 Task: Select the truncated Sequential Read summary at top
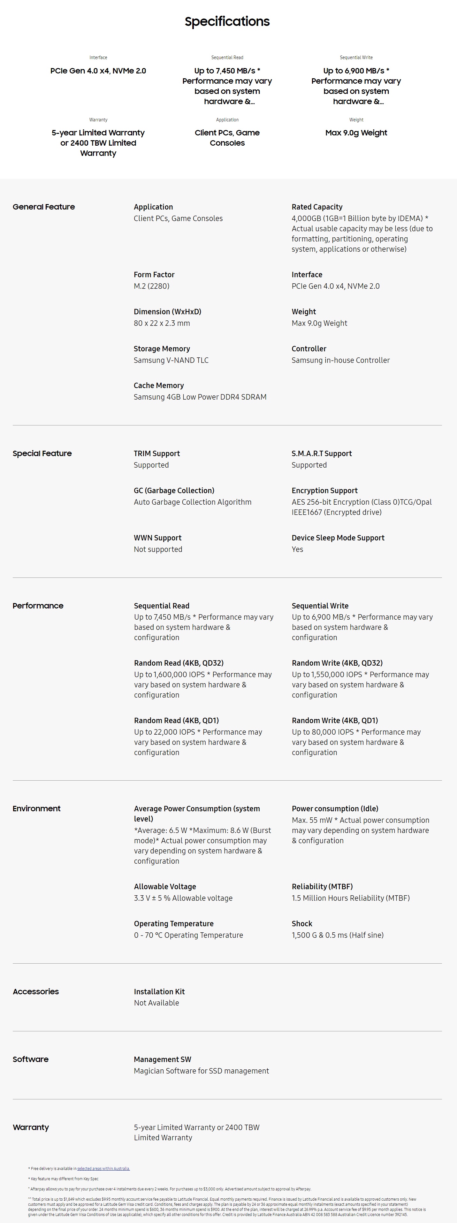tap(227, 86)
